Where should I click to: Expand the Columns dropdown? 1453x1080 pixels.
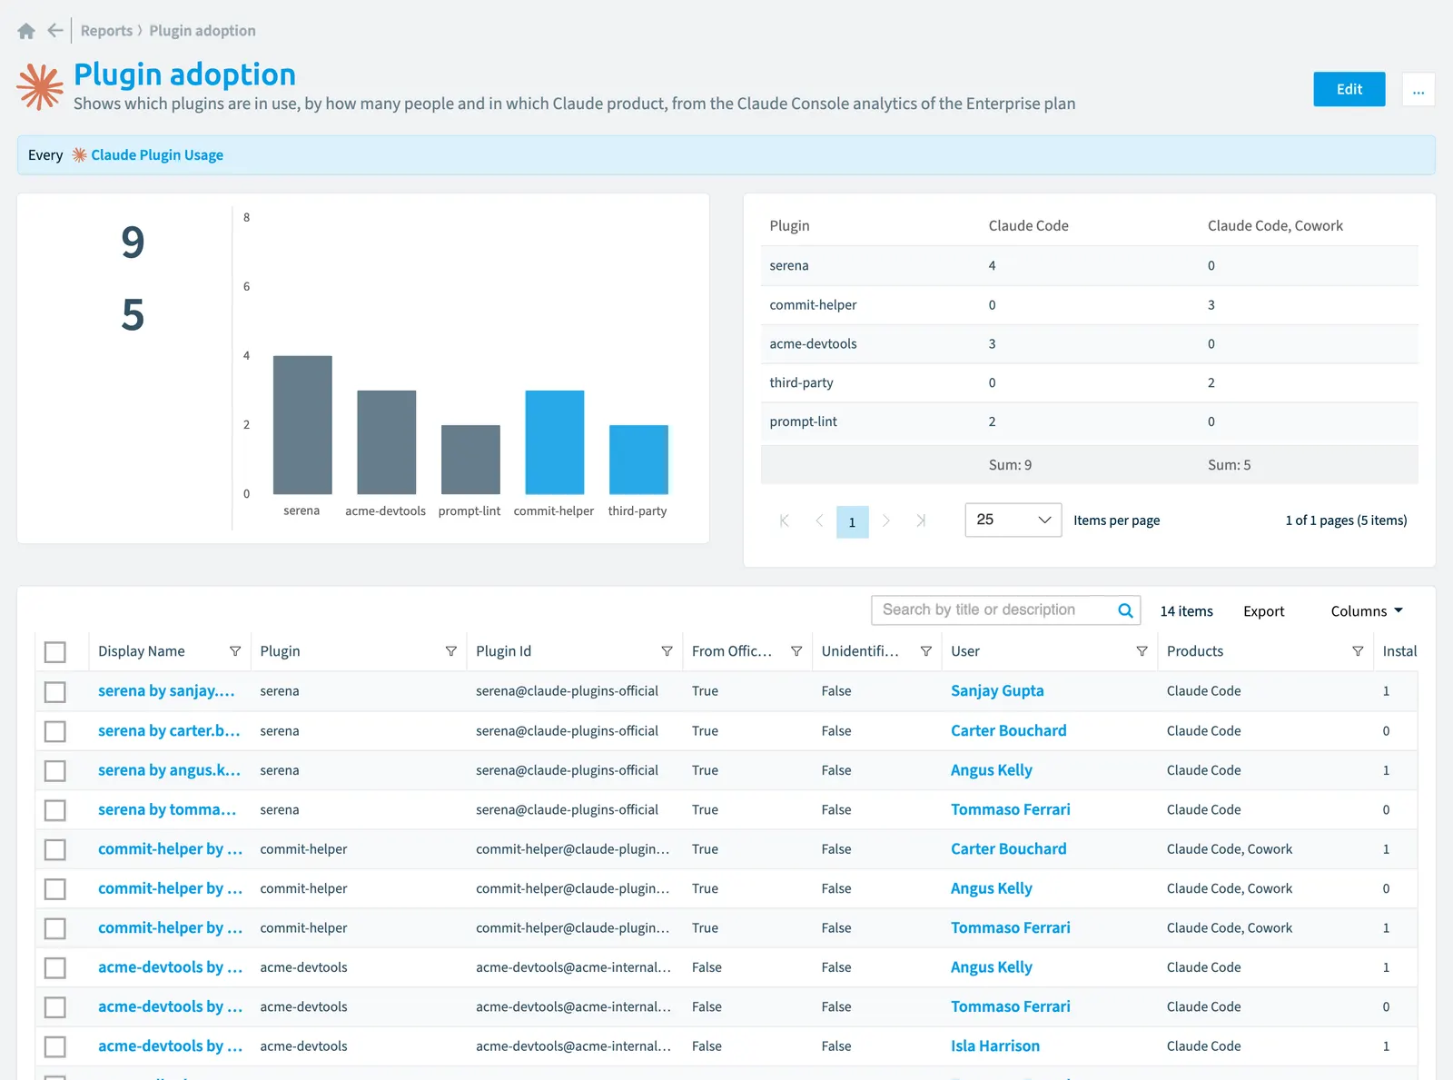(1367, 611)
